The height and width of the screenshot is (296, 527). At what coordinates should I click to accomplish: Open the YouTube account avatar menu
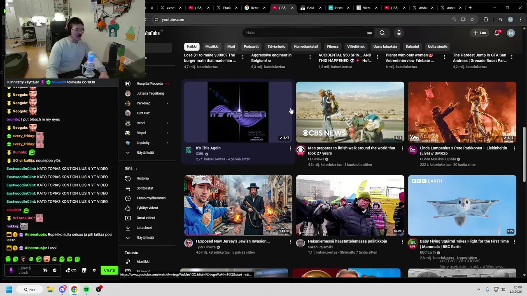pos(511,33)
